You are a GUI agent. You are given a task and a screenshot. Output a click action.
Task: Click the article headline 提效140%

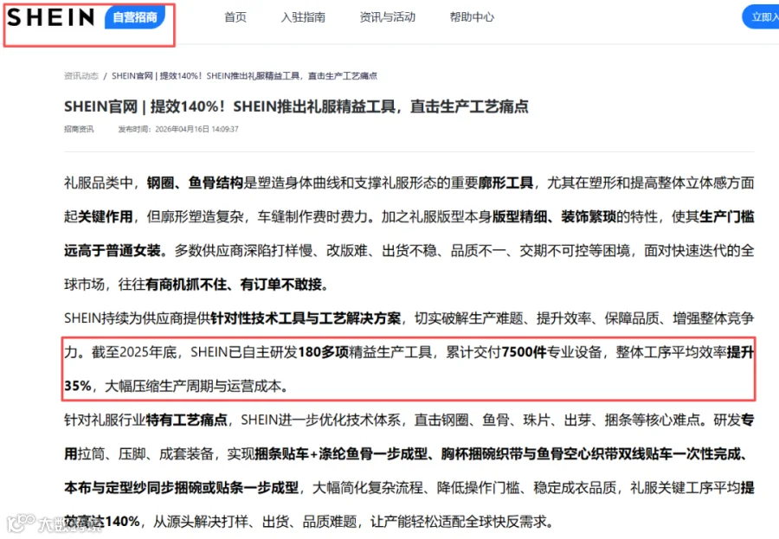coord(296,106)
